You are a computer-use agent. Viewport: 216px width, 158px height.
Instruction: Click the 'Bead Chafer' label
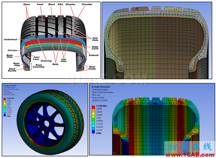click(x=92, y=68)
